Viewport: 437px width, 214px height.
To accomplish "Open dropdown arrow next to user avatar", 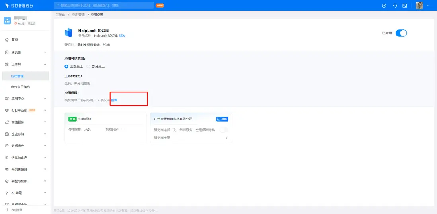I will pyautogui.click(x=427, y=5).
